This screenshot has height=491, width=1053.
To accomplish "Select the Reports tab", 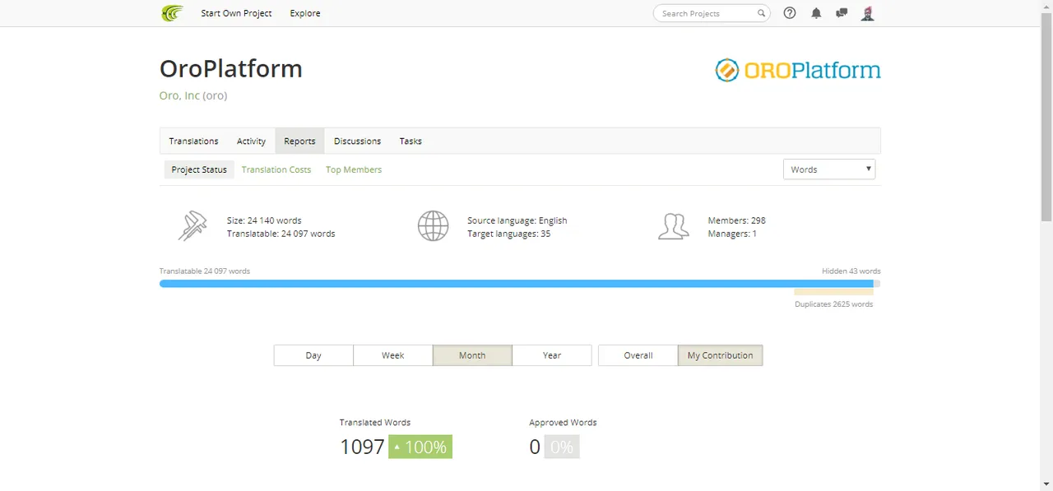I will [299, 141].
